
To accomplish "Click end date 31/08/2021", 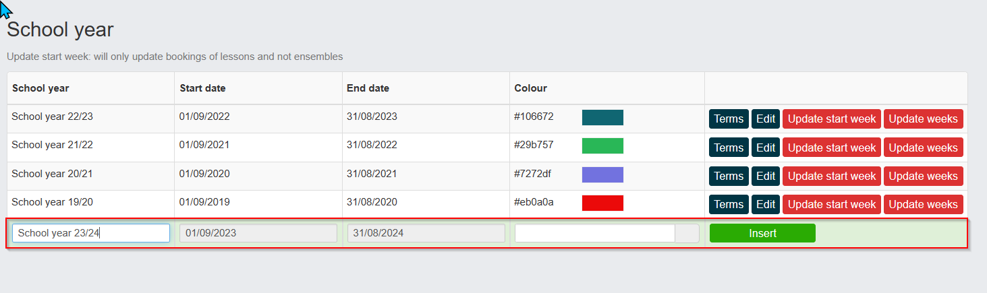I will pos(372,174).
